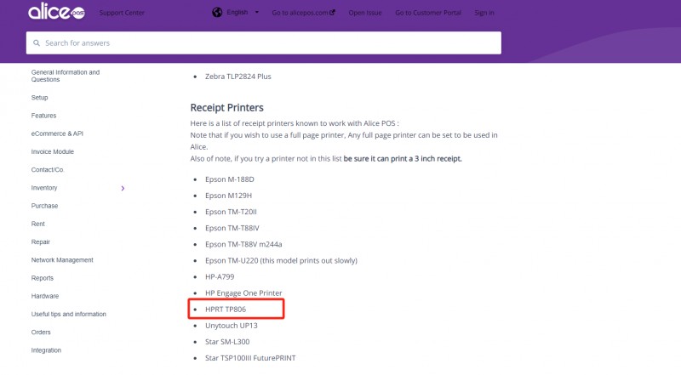Click the Support Center link

[x=122, y=14]
